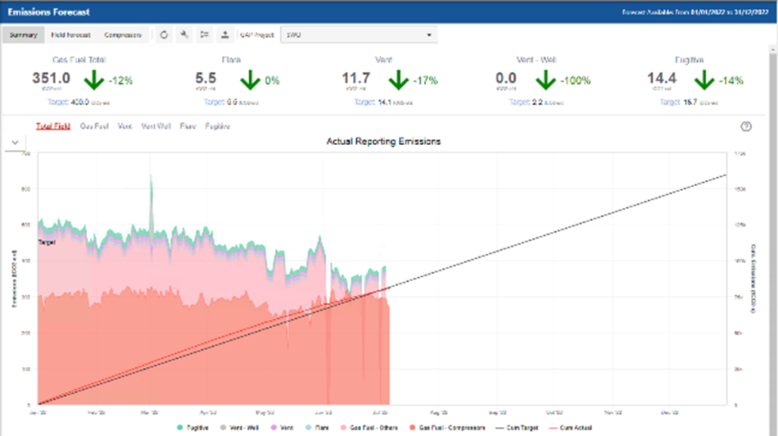Open the Compressors tab
778x436 pixels.
122,35
